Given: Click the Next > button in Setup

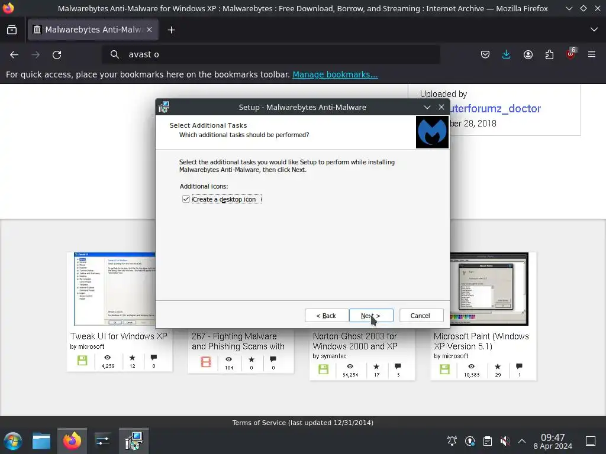Looking at the screenshot, I should [371, 316].
